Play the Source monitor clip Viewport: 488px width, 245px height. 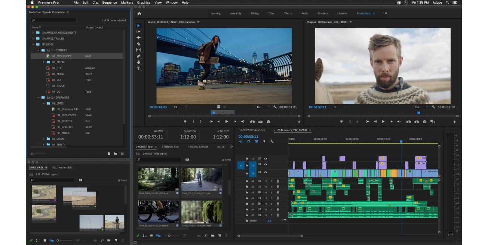[227, 121]
